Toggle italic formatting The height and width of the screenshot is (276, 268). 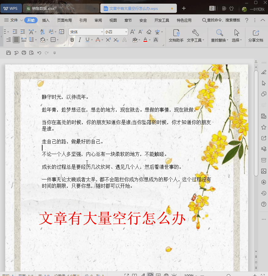(80, 40)
